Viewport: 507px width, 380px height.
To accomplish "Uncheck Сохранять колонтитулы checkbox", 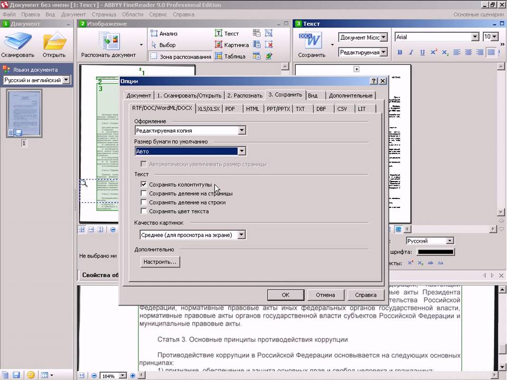I will pyautogui.click(x=144, y=185).
